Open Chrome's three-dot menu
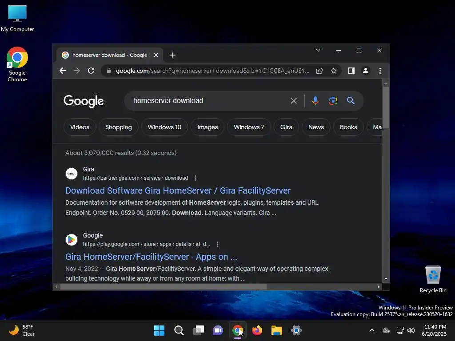The height and width of the screenshot is (341, 455). coord(380,71)
